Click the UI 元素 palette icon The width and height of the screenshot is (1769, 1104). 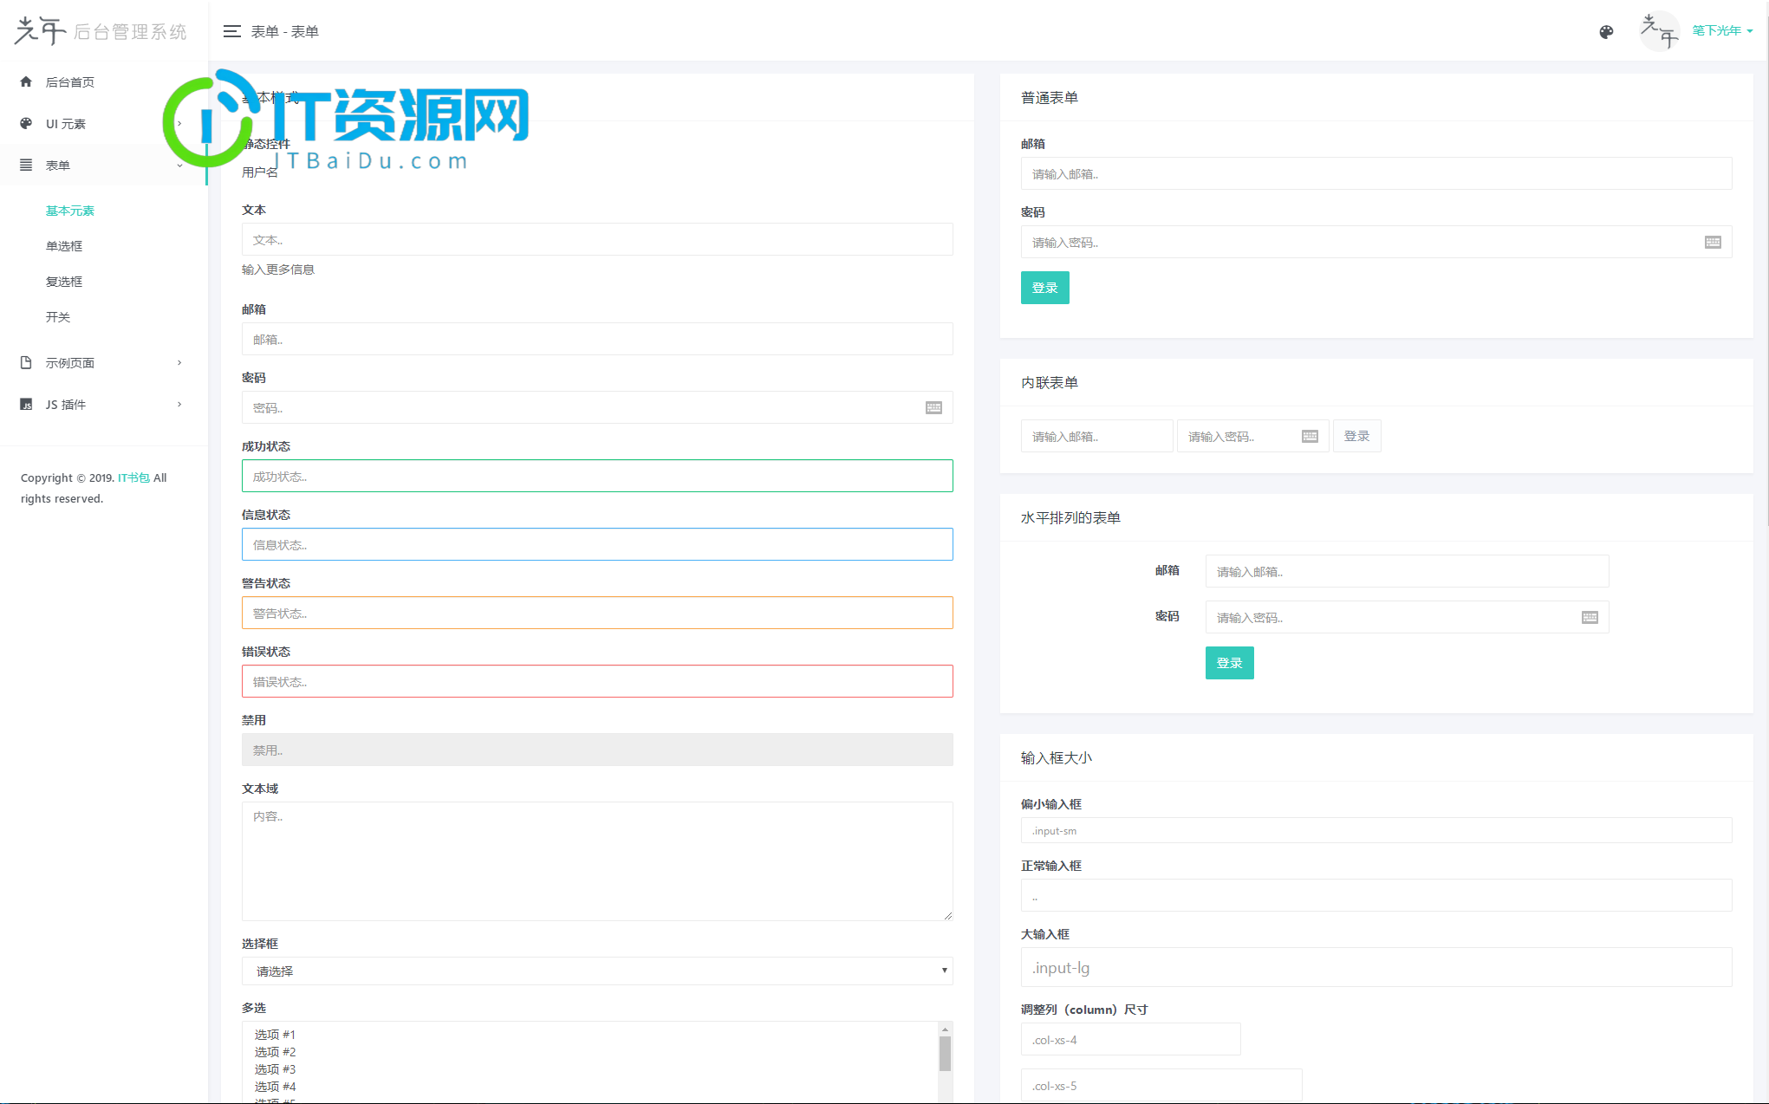tap(25, 123)
